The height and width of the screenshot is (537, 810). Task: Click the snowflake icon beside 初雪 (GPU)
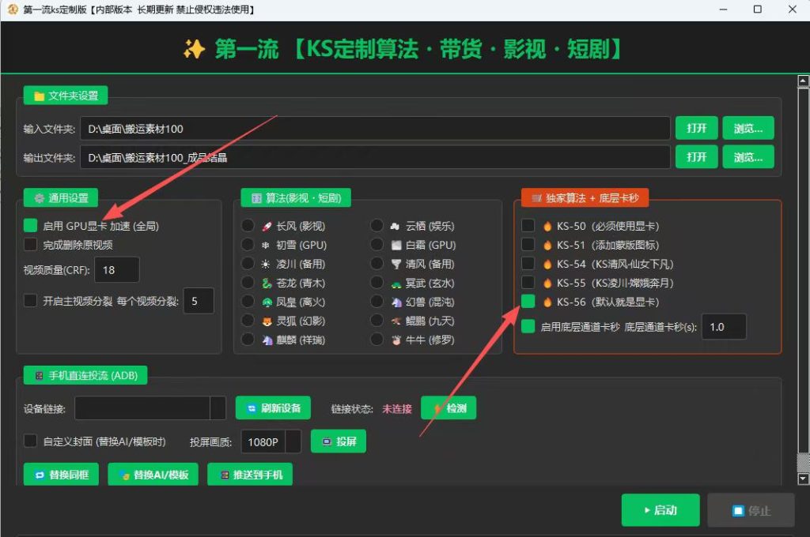point(266,245)
